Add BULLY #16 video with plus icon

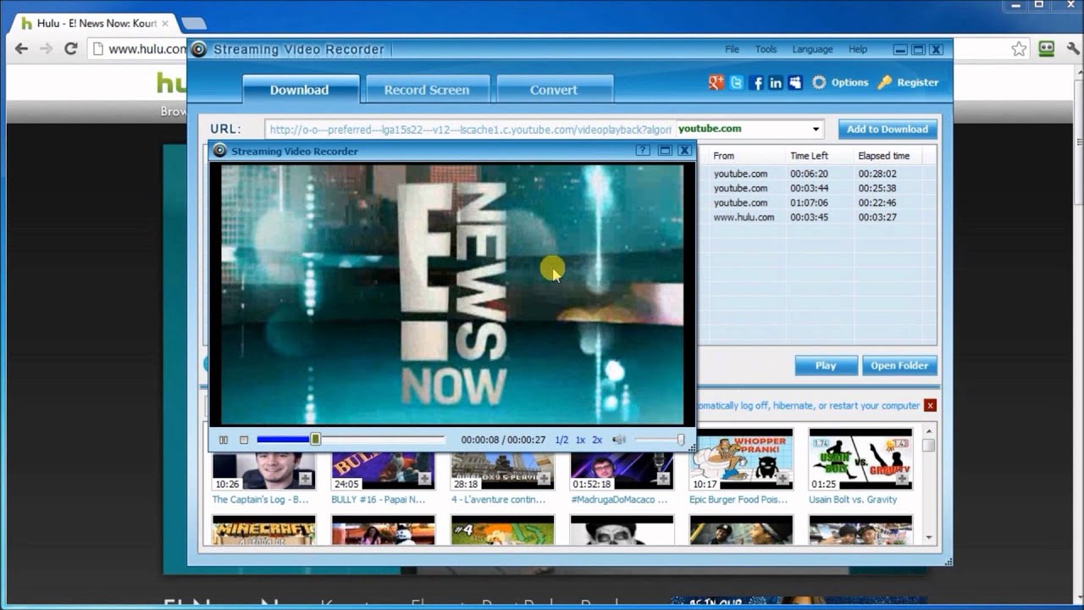pos(425,479)
